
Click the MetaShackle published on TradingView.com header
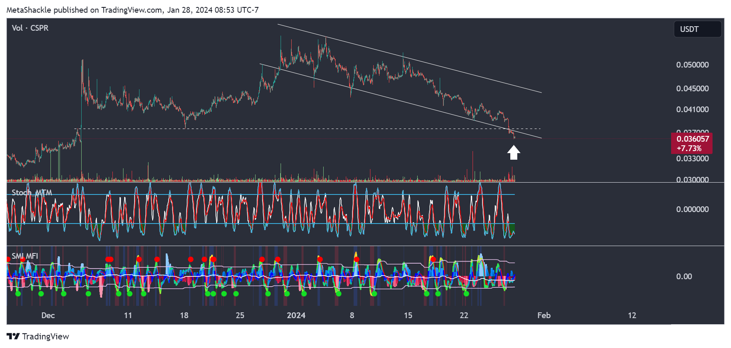click(x=132, y=10)
